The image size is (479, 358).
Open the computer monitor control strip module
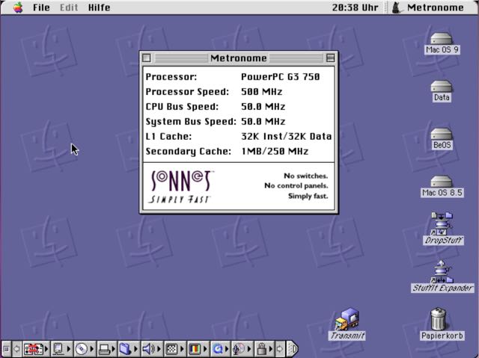[x=61, y=348]
